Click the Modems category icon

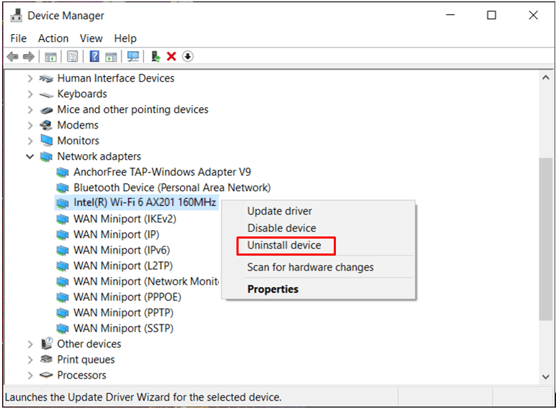click(46, 125)
